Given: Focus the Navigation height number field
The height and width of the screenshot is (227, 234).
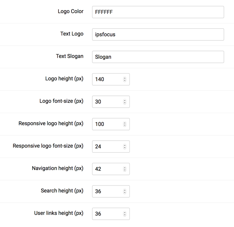Looking at the screenshot, I should click(107, 169).
